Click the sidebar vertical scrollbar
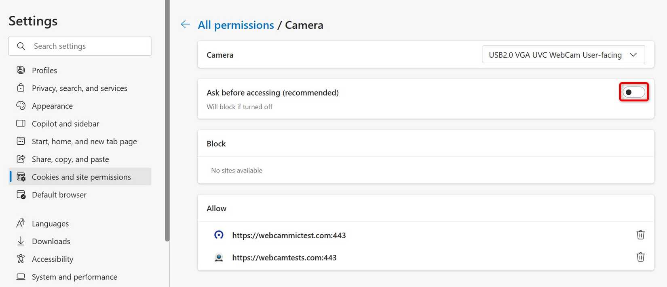This screenshot has height=287, width=667. (167, 121)
